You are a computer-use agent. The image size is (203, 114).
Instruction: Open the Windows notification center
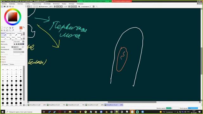[x=200, y=112]
